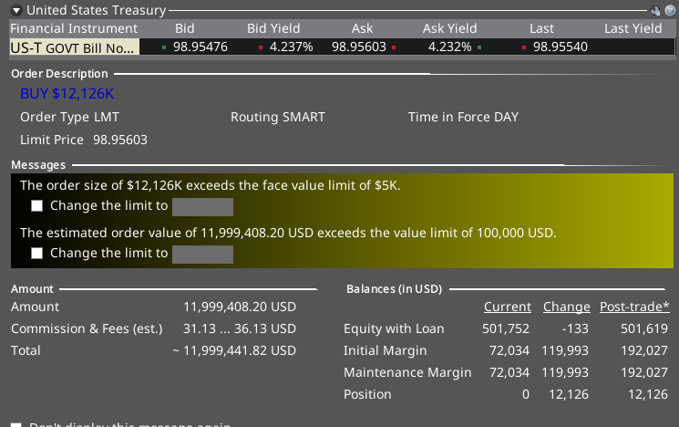Open the wrench configure icon

[655, 10]
